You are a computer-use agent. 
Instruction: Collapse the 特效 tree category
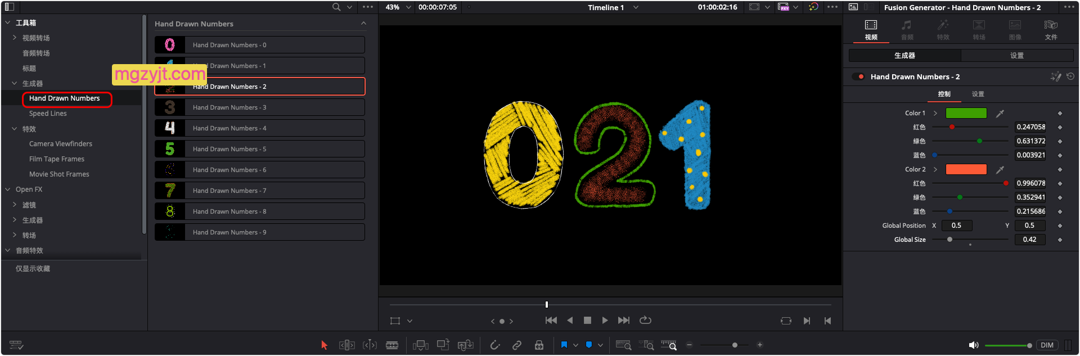coord(14,129)
